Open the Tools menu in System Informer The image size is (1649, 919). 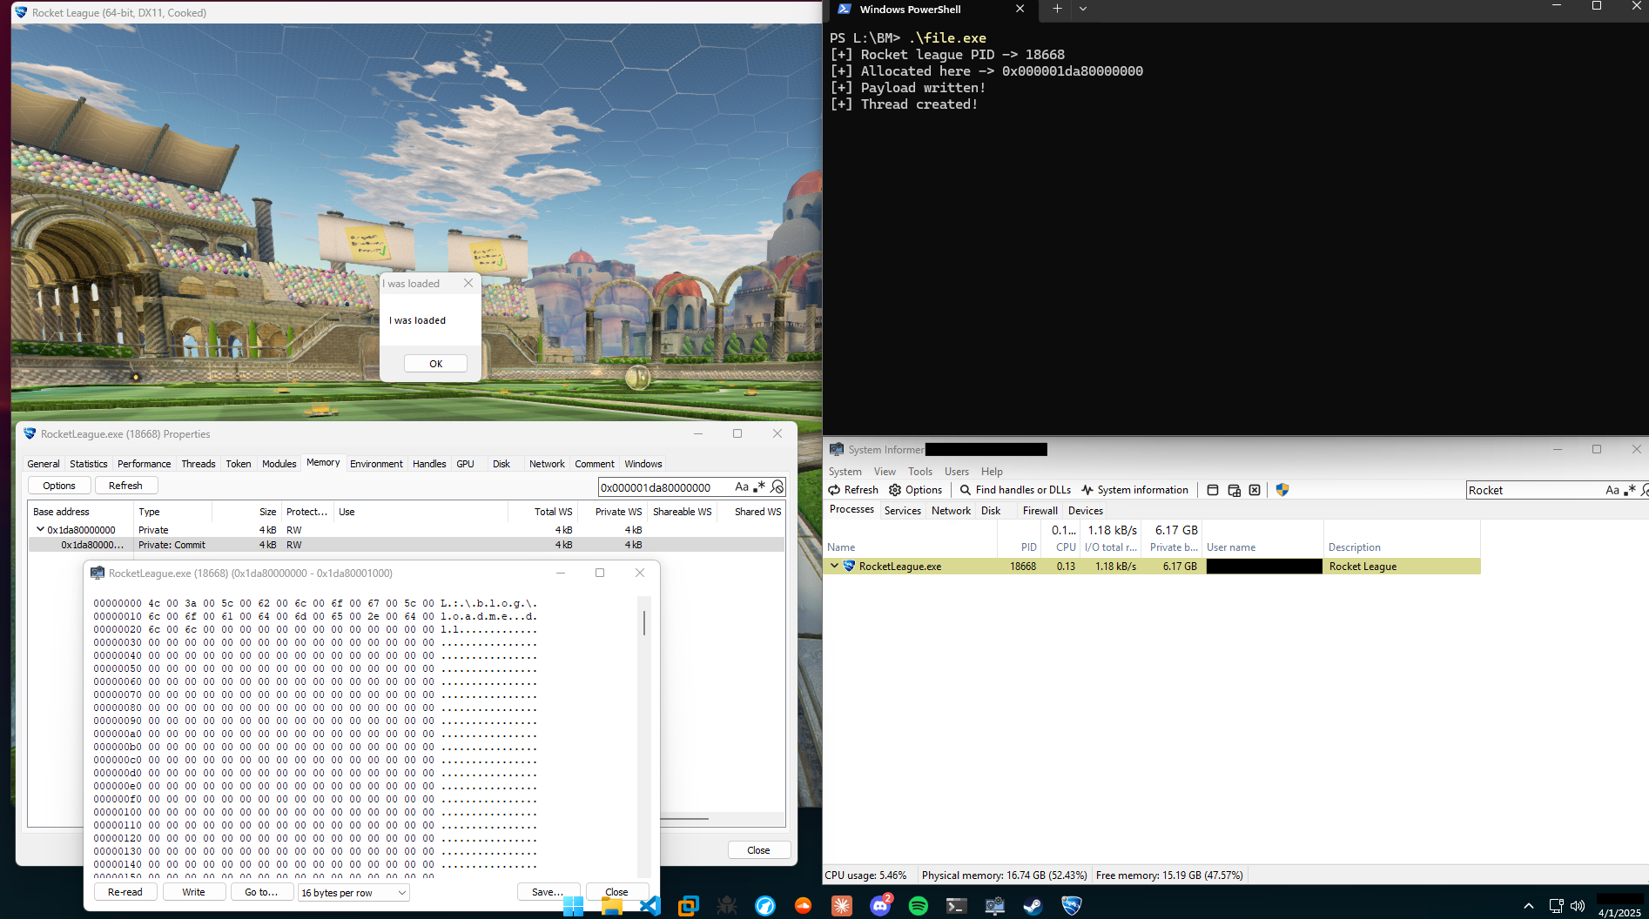tap(919, 472)
